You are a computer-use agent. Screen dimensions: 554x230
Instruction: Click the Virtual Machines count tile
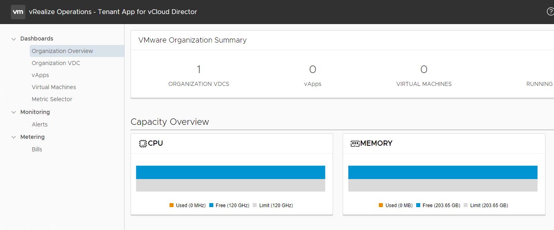point(424,75)
